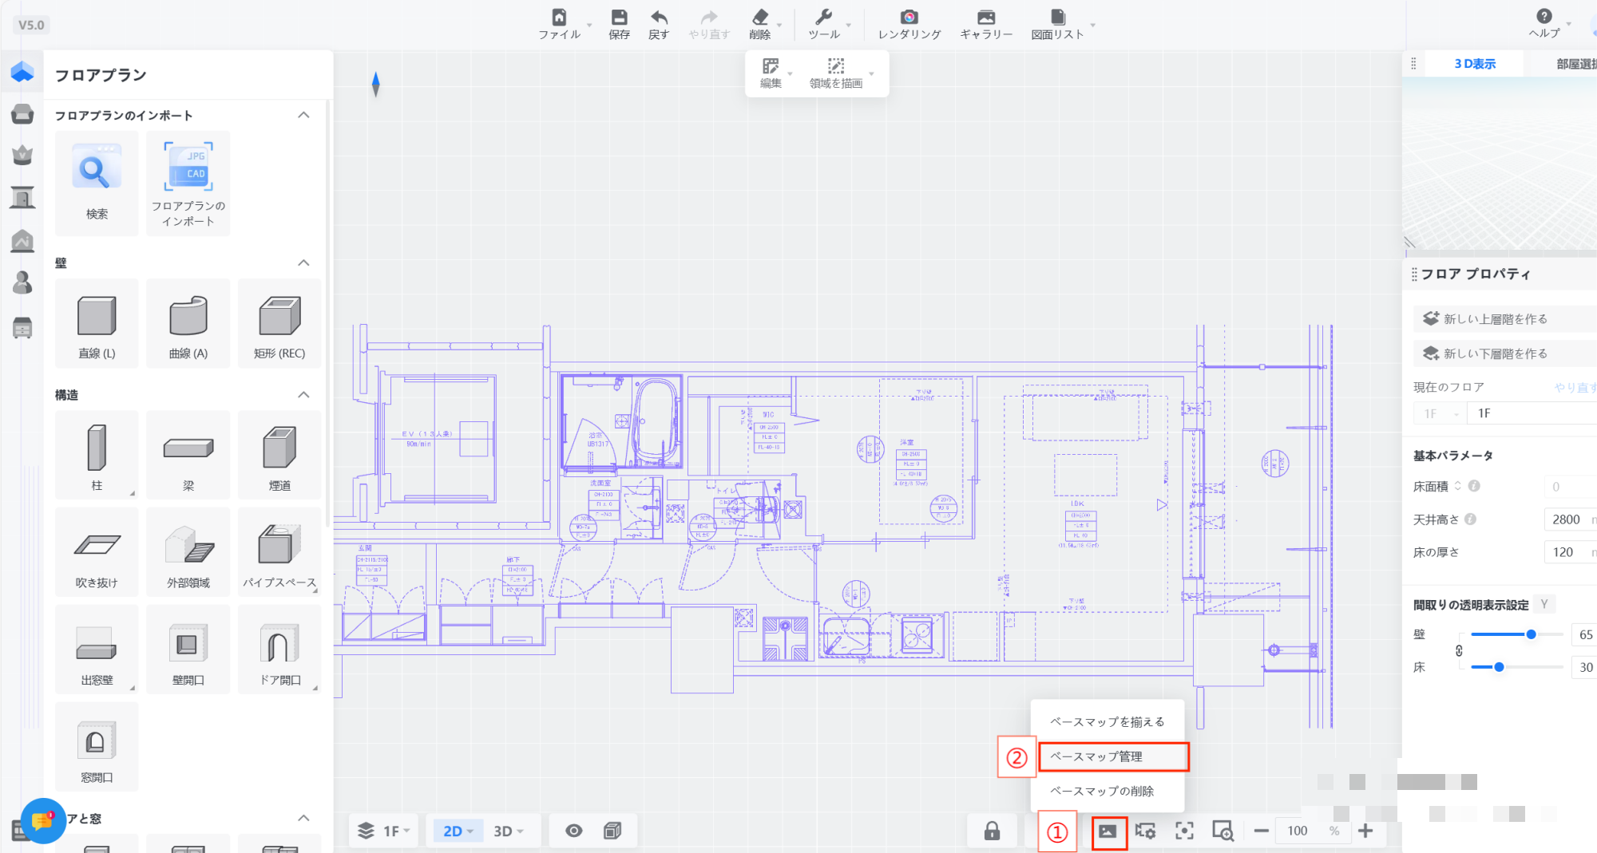Select the 吹き抜け void tool

click(x=97, y=552)
